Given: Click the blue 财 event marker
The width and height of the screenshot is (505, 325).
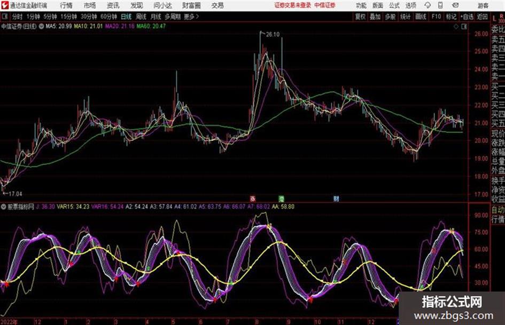Looking at the screenshot, I should [336, 199].
